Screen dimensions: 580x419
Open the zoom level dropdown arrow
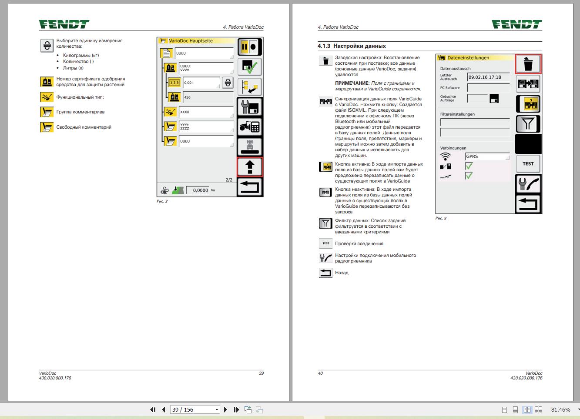[578, 410]
